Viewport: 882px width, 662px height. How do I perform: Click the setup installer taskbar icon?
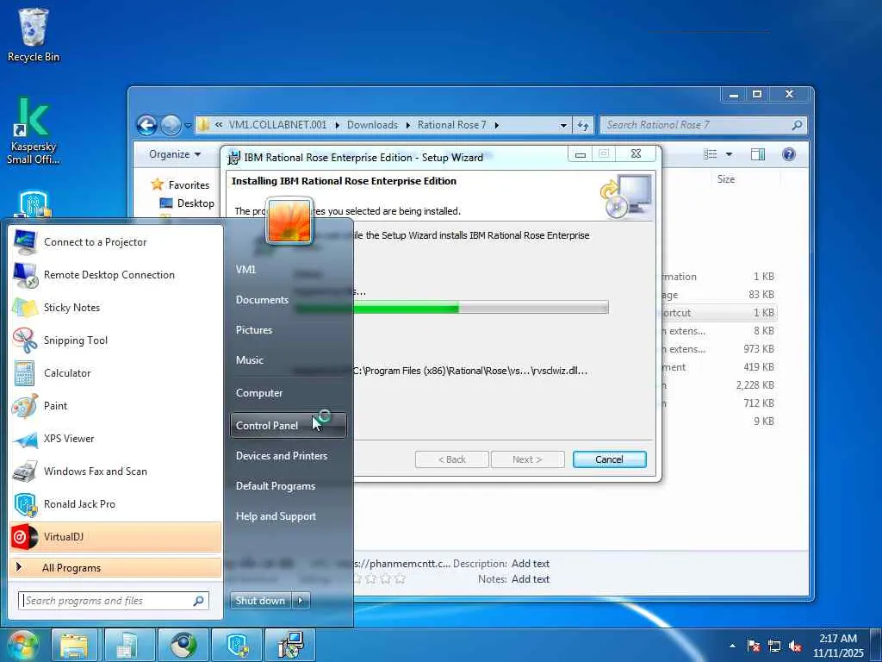(289, 645)
